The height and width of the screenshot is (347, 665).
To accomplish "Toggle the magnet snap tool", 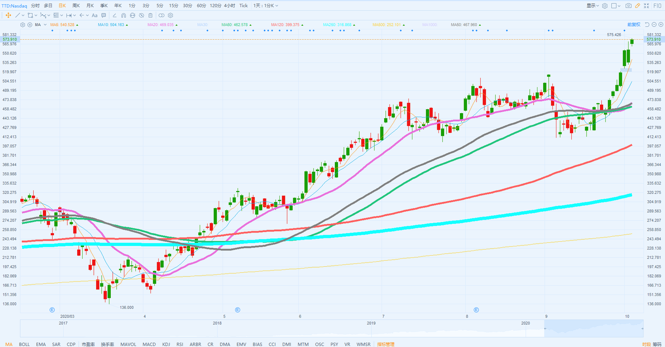I will tap(124, 15).
